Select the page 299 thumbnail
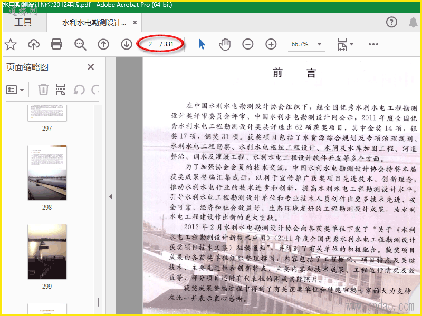 47,252
